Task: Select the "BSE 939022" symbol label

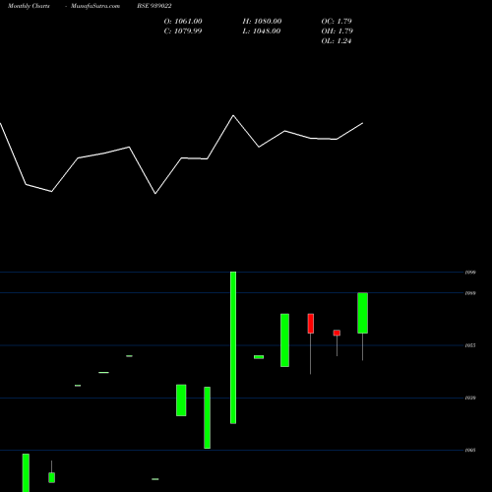Action: pos(154,6)
